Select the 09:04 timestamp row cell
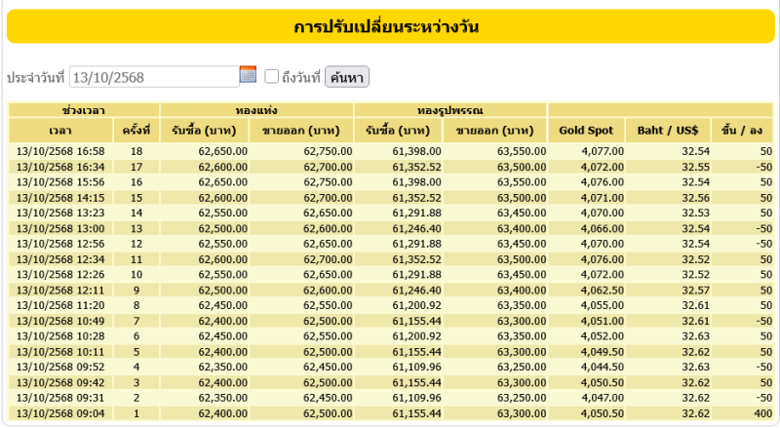Viewport: 780px width, 428px height. click(x=60, y=413)
